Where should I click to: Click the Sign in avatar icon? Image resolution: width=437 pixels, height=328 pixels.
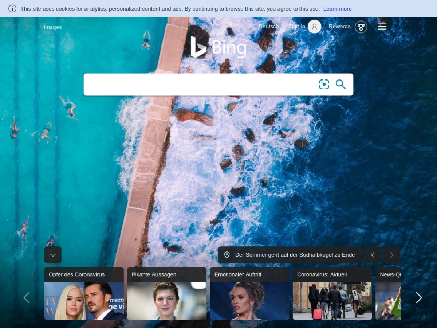pyautogui.click(x=314, y=27)
